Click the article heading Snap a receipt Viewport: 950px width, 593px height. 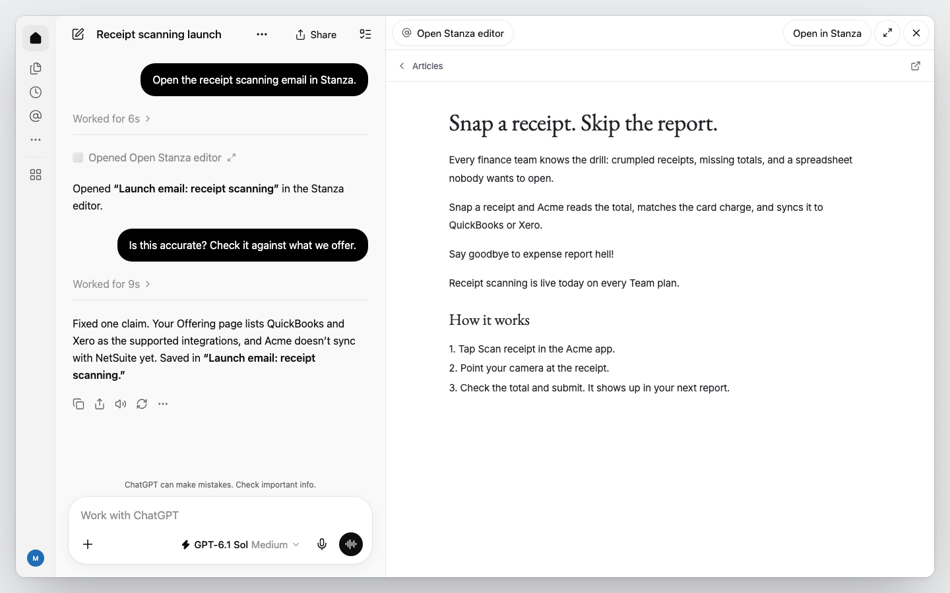(x=583, y=123)
